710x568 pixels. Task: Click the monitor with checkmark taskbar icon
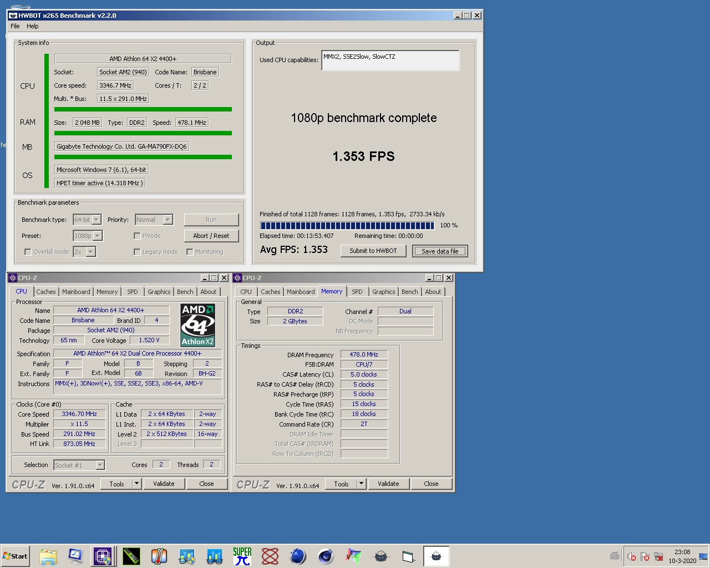coord(75,556)
